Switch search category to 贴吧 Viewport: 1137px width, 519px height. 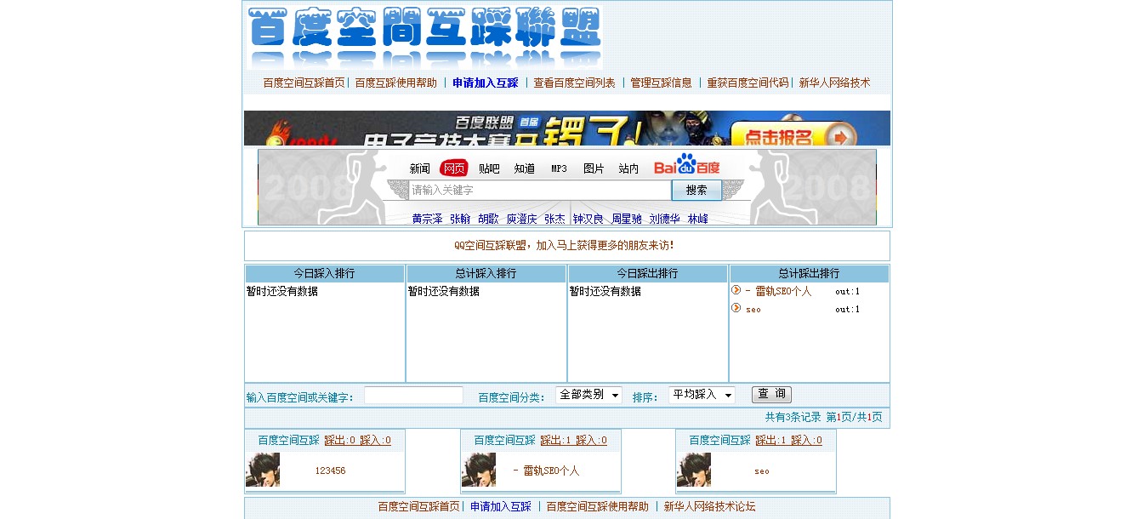(x=489, y=168)
